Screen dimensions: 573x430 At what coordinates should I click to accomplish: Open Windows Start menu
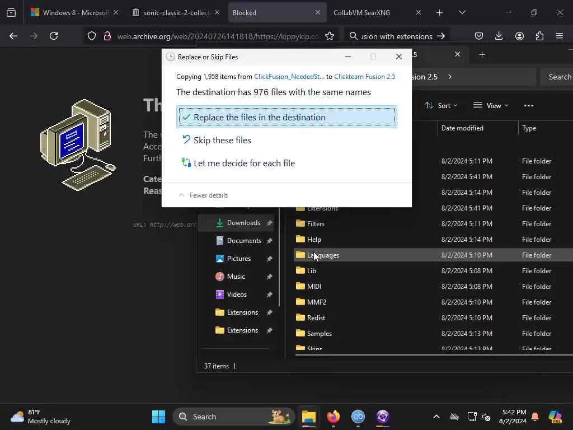click(158, 417)
